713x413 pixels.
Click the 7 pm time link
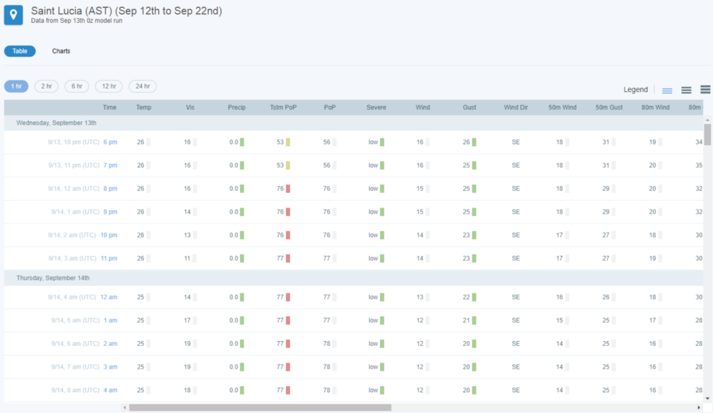110,165
